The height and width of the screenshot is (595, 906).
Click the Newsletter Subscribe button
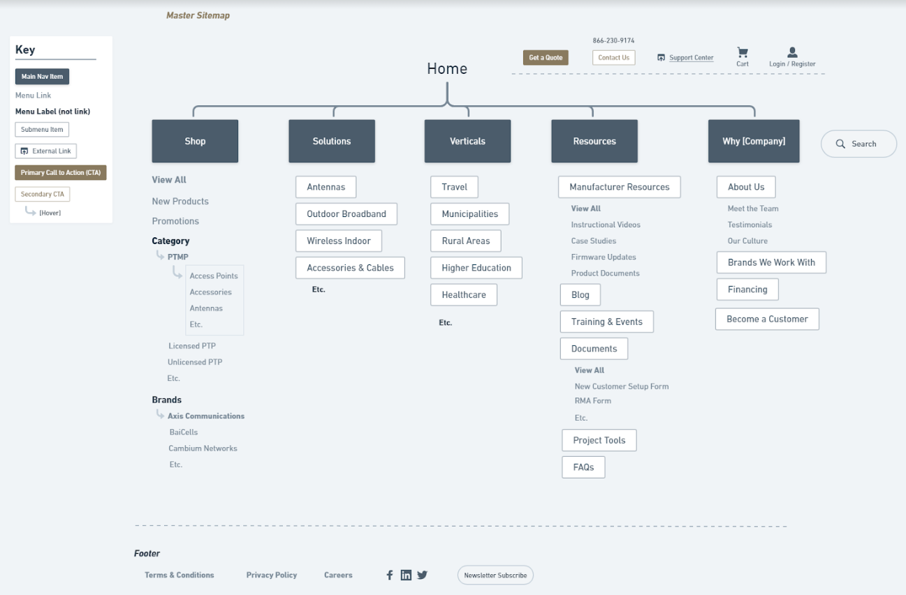pos(495,575)
